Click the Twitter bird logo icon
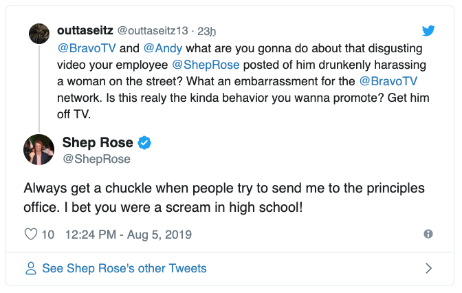This screenshot has width=462, height=293. (x=428, y=30)
